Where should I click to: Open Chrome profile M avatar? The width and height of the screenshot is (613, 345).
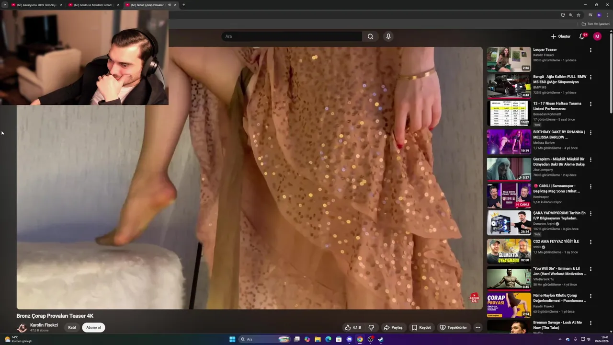coord(599,15)
